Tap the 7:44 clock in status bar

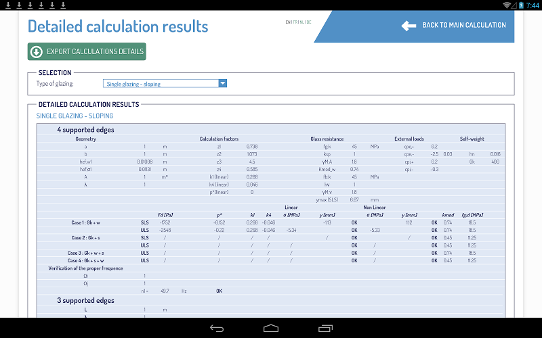pos(533,5)
